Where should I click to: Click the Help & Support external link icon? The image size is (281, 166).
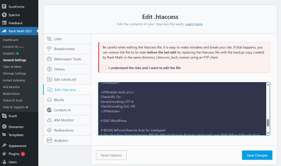click(27, 107)
